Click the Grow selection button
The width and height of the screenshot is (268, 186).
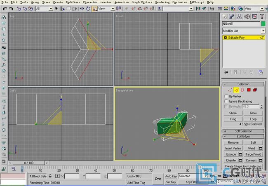[x=253, y=113]
